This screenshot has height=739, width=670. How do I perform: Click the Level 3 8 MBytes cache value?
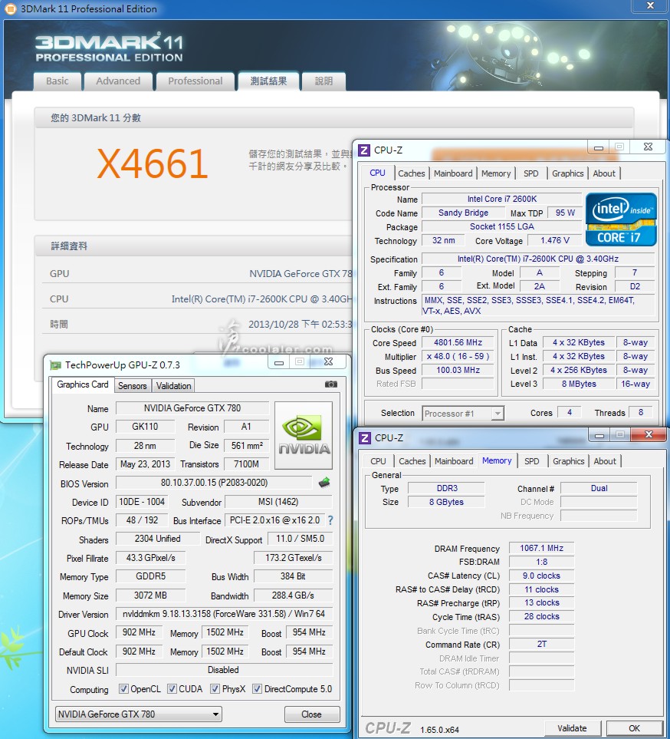point(579,384)
